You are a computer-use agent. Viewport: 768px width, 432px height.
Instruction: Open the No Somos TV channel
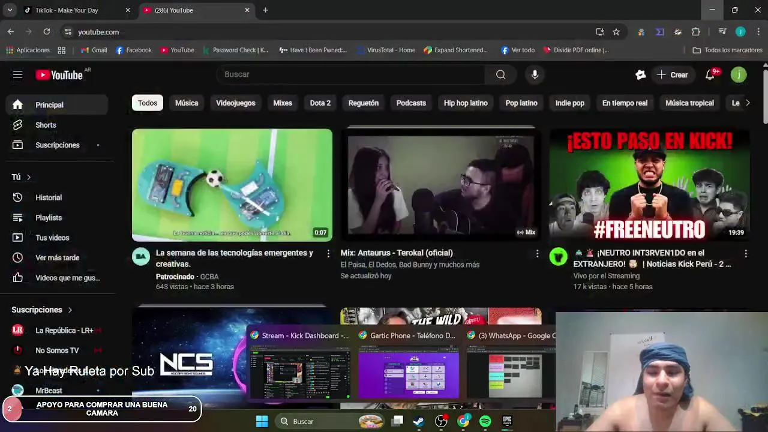click(x=58, y=350)
